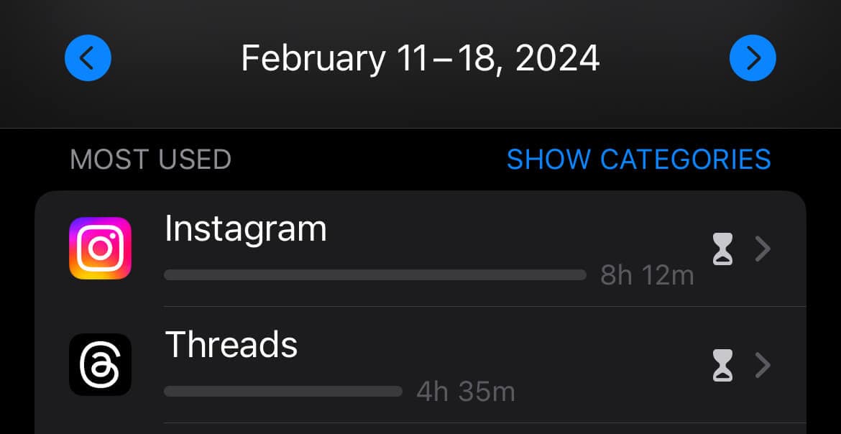Image resolution: width=841 pixels, height=434 pixels.
Task: Open the Instagram usage details row
Action: [x=431, y=249]
